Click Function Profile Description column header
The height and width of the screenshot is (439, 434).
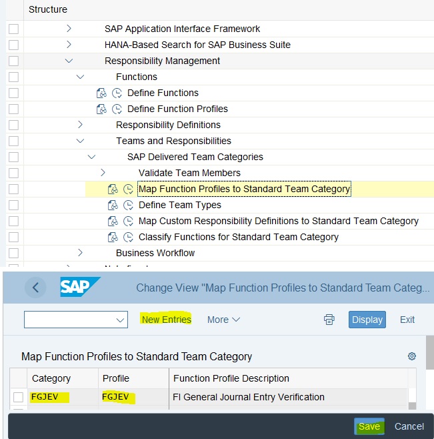click(288, 378)
